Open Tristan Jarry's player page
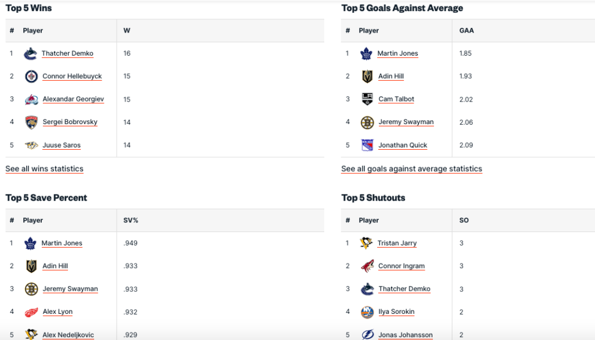Screen dimensions: 595x340 point(397,243)
